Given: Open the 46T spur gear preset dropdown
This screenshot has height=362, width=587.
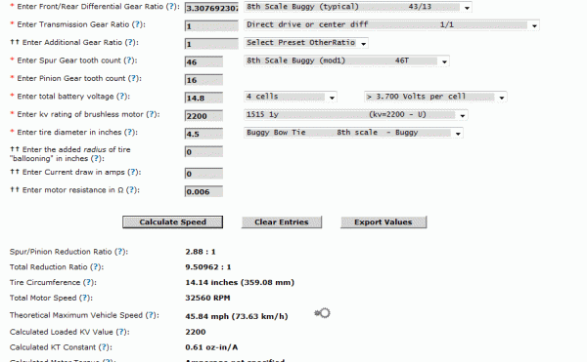Looking at the screenshot, I should click(346, 60).
